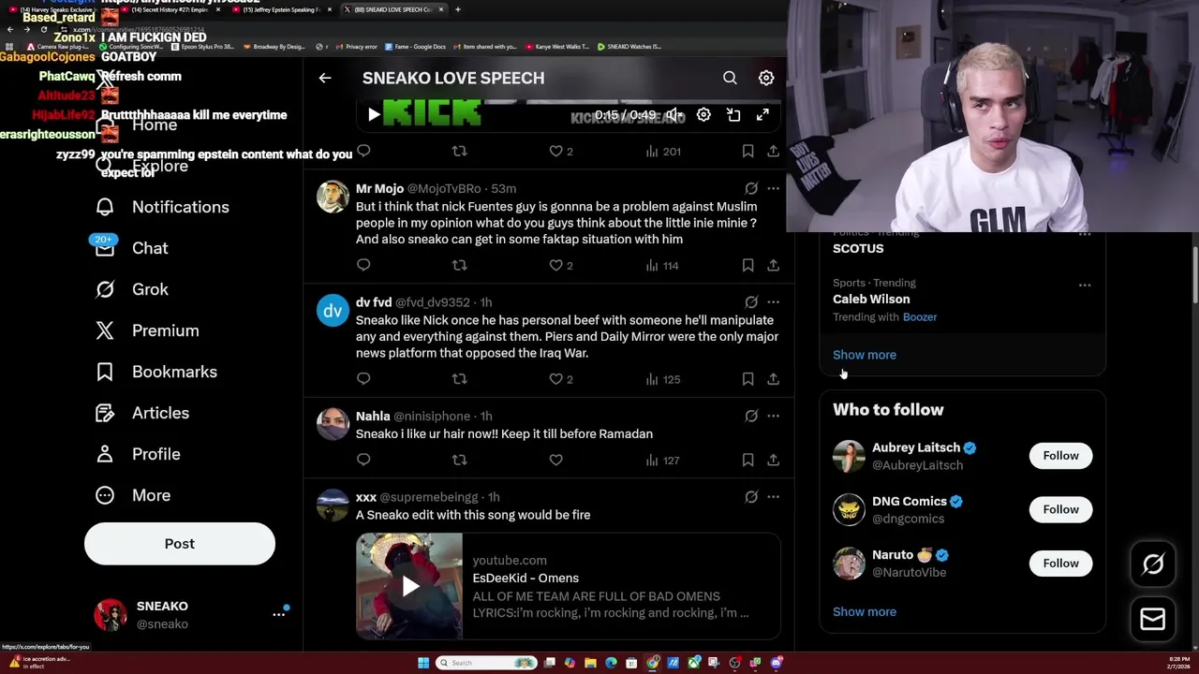The image size is (1199, 674).
Task: Open Mr Mojo's profile avatar
Action: coord(333,197)
